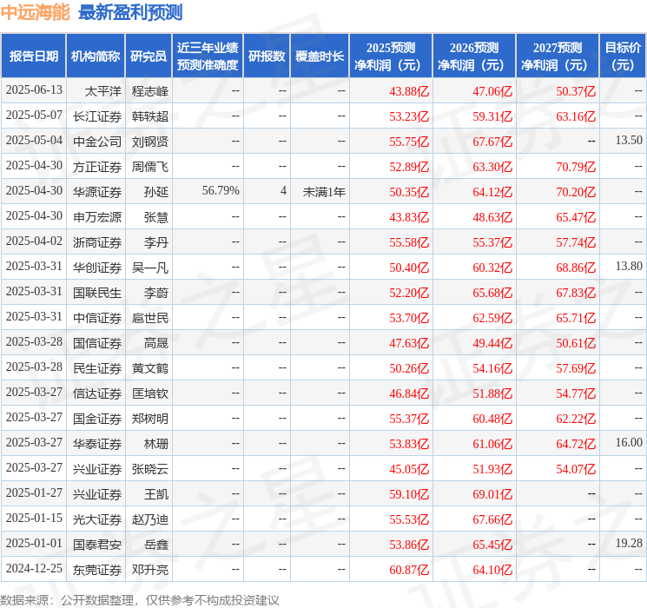Click the 近三年业绩预测准确度 header
The height and width of the screenshot is (608, 647).
[208, 56]
